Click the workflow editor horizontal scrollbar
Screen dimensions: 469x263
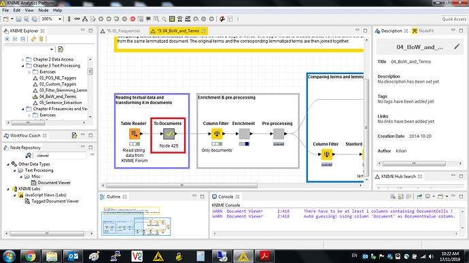[182, 186]
